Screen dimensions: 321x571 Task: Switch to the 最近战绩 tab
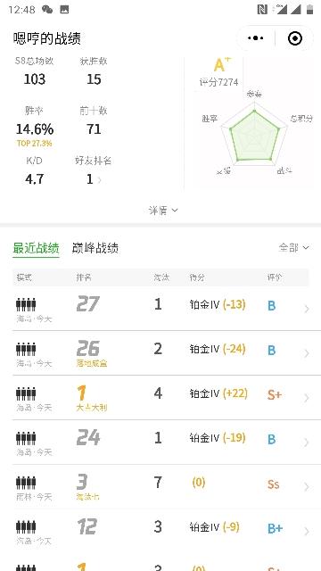click(36, 248)
